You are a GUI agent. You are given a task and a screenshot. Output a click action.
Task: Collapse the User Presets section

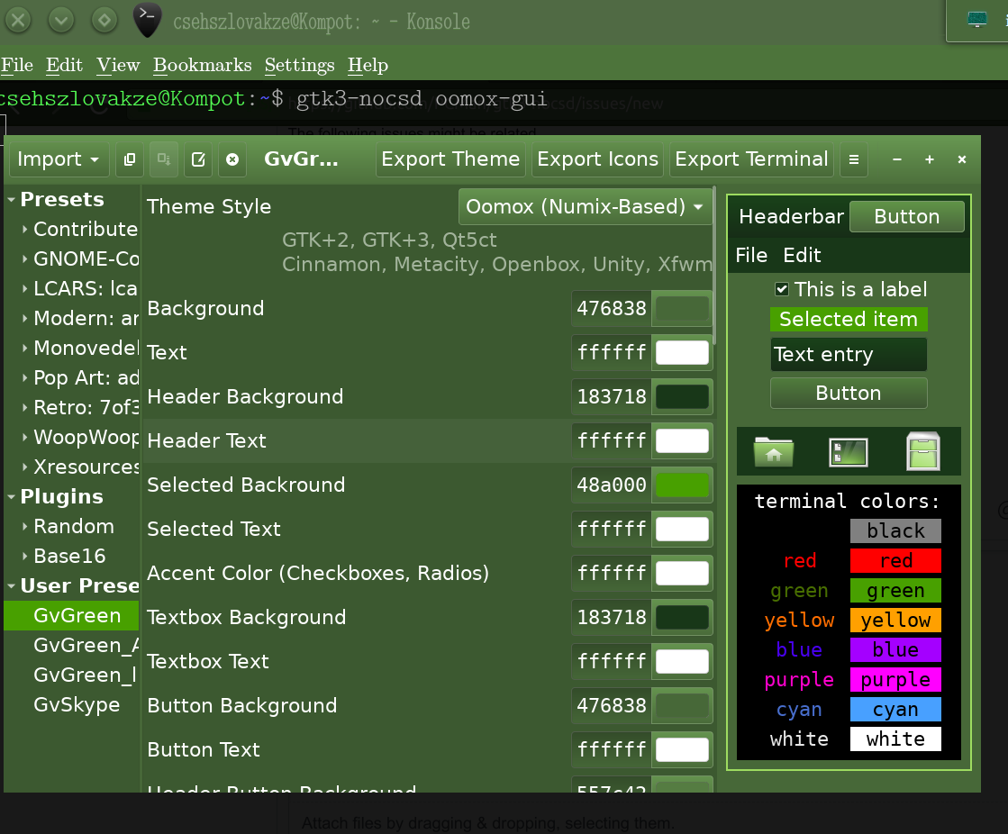point(12,586)
